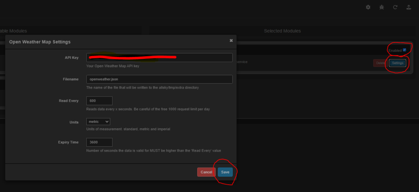This screenshot has width=419, height=192.
Task: Click the 'MUST be higher' expiry hint text
Action: coord(154,151)
